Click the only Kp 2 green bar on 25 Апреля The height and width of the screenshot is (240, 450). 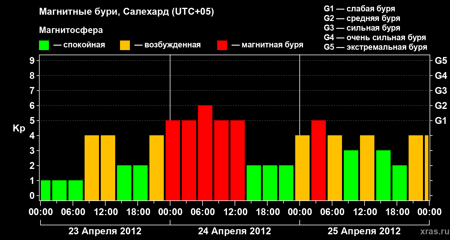(x=400, y=183)
